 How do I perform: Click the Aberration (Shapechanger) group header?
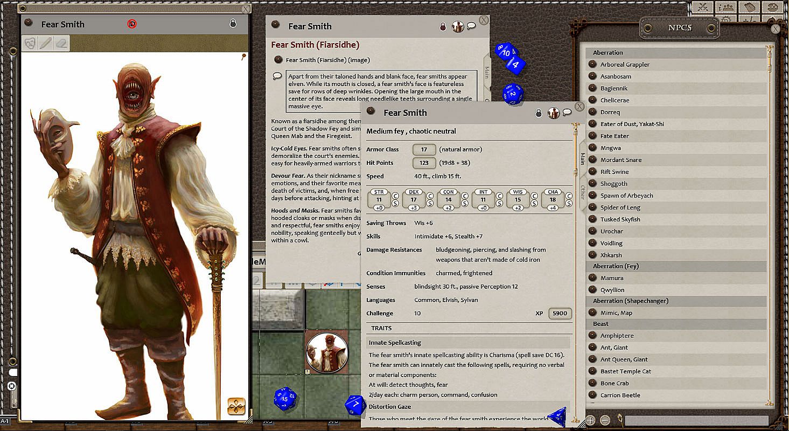676,301
